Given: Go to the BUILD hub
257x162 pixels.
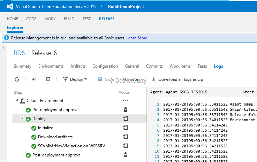Looking at the screenshot, I should (69, 19).
